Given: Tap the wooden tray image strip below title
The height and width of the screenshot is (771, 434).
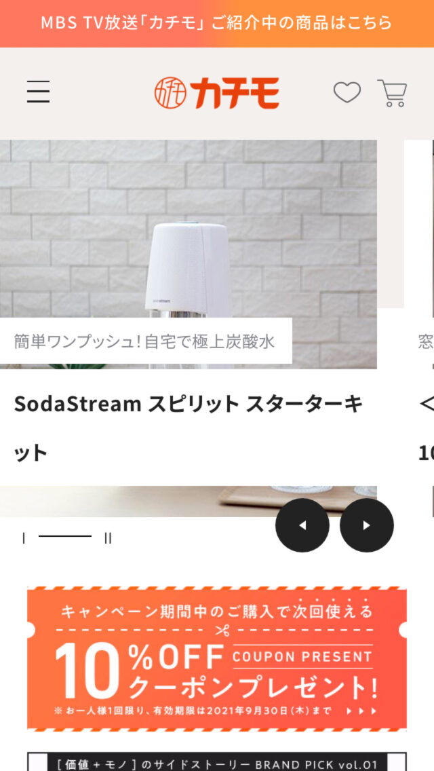Looking at the screenshot, I should click(x=189, y=501).
